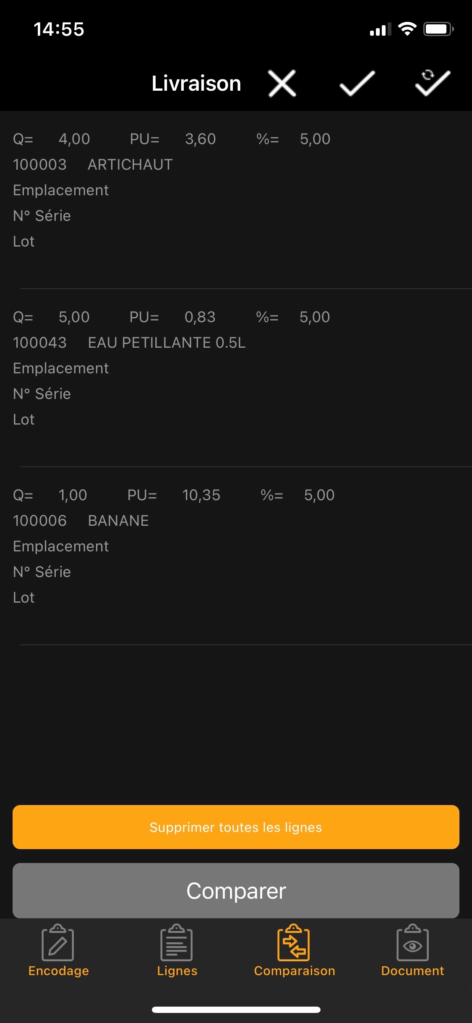
Task: Tap the N° Série field of BANANE
Action: click(42, 572)
